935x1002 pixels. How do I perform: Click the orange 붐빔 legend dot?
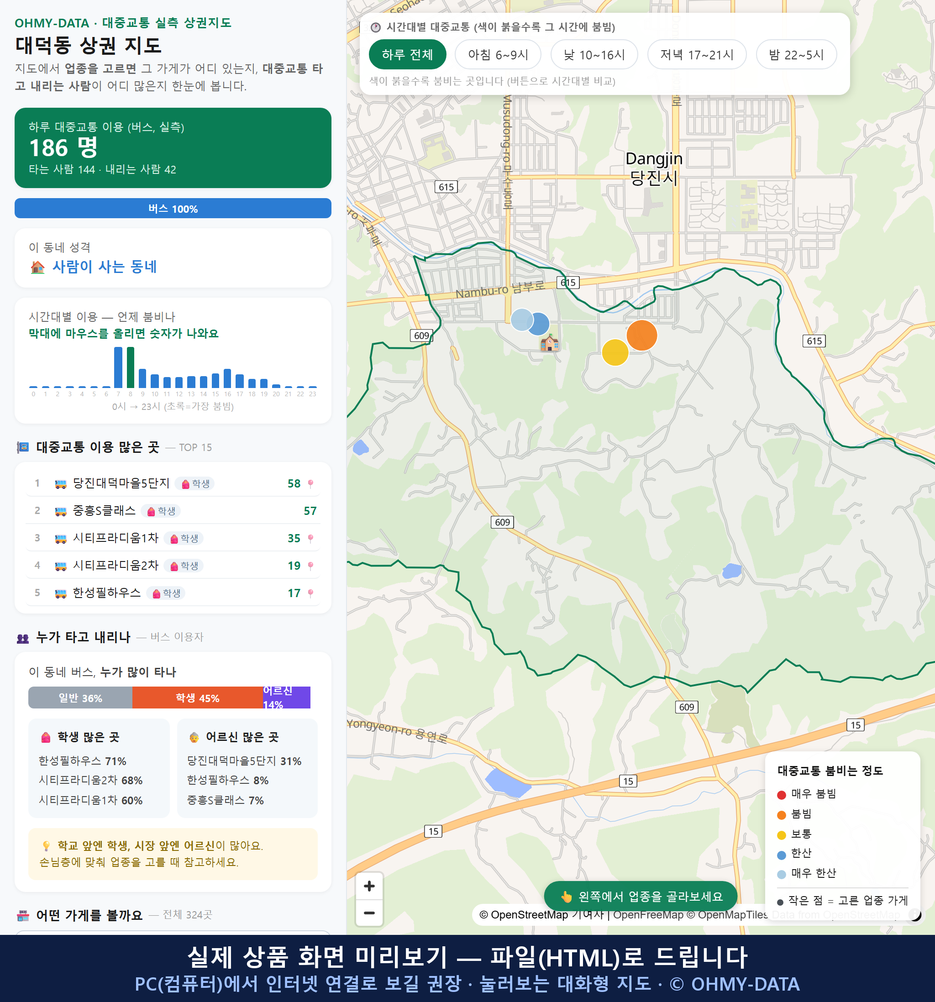tap(781, 815)
